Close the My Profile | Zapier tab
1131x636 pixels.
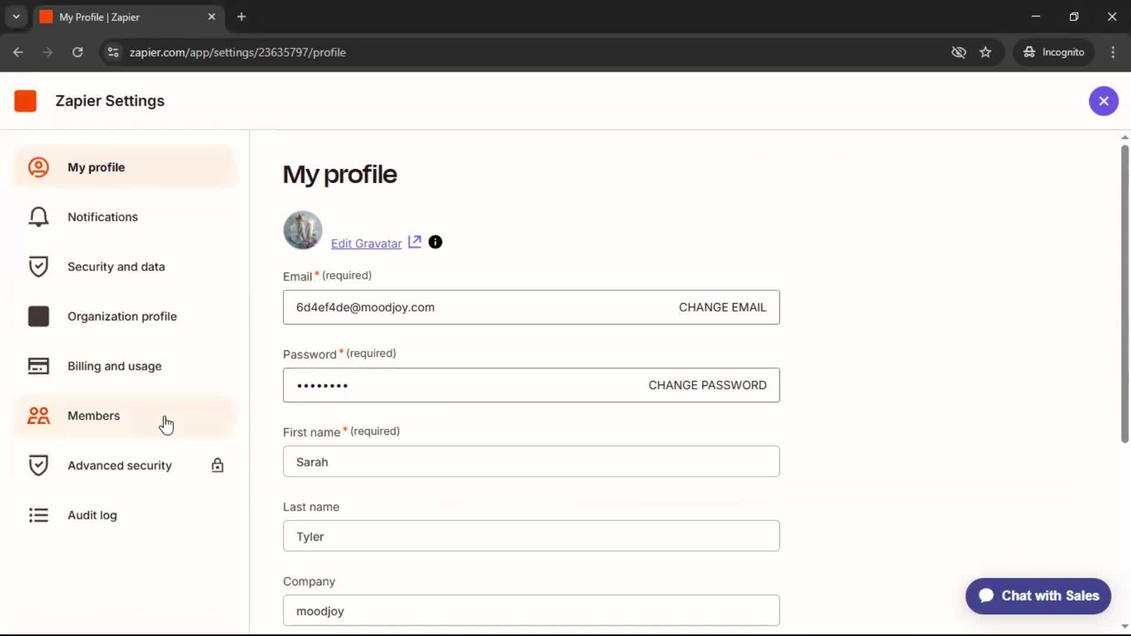(x=211, y=17)
